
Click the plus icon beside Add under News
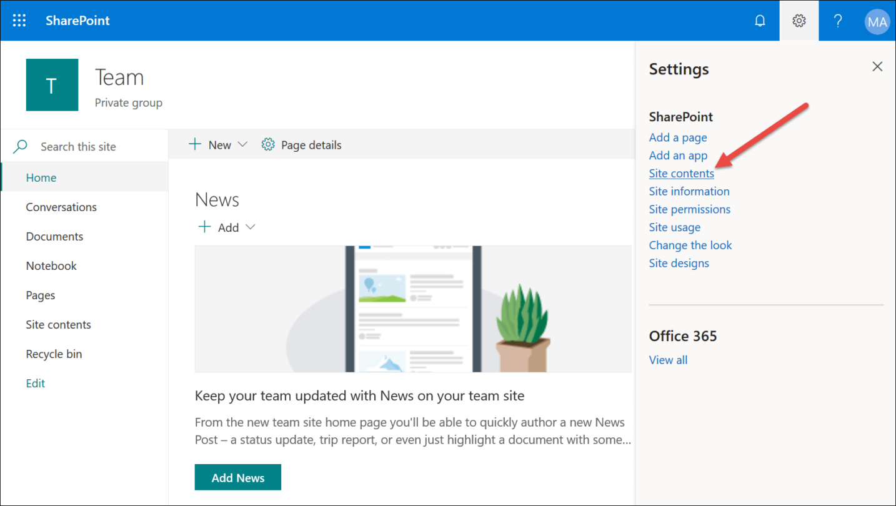[204, 227]
